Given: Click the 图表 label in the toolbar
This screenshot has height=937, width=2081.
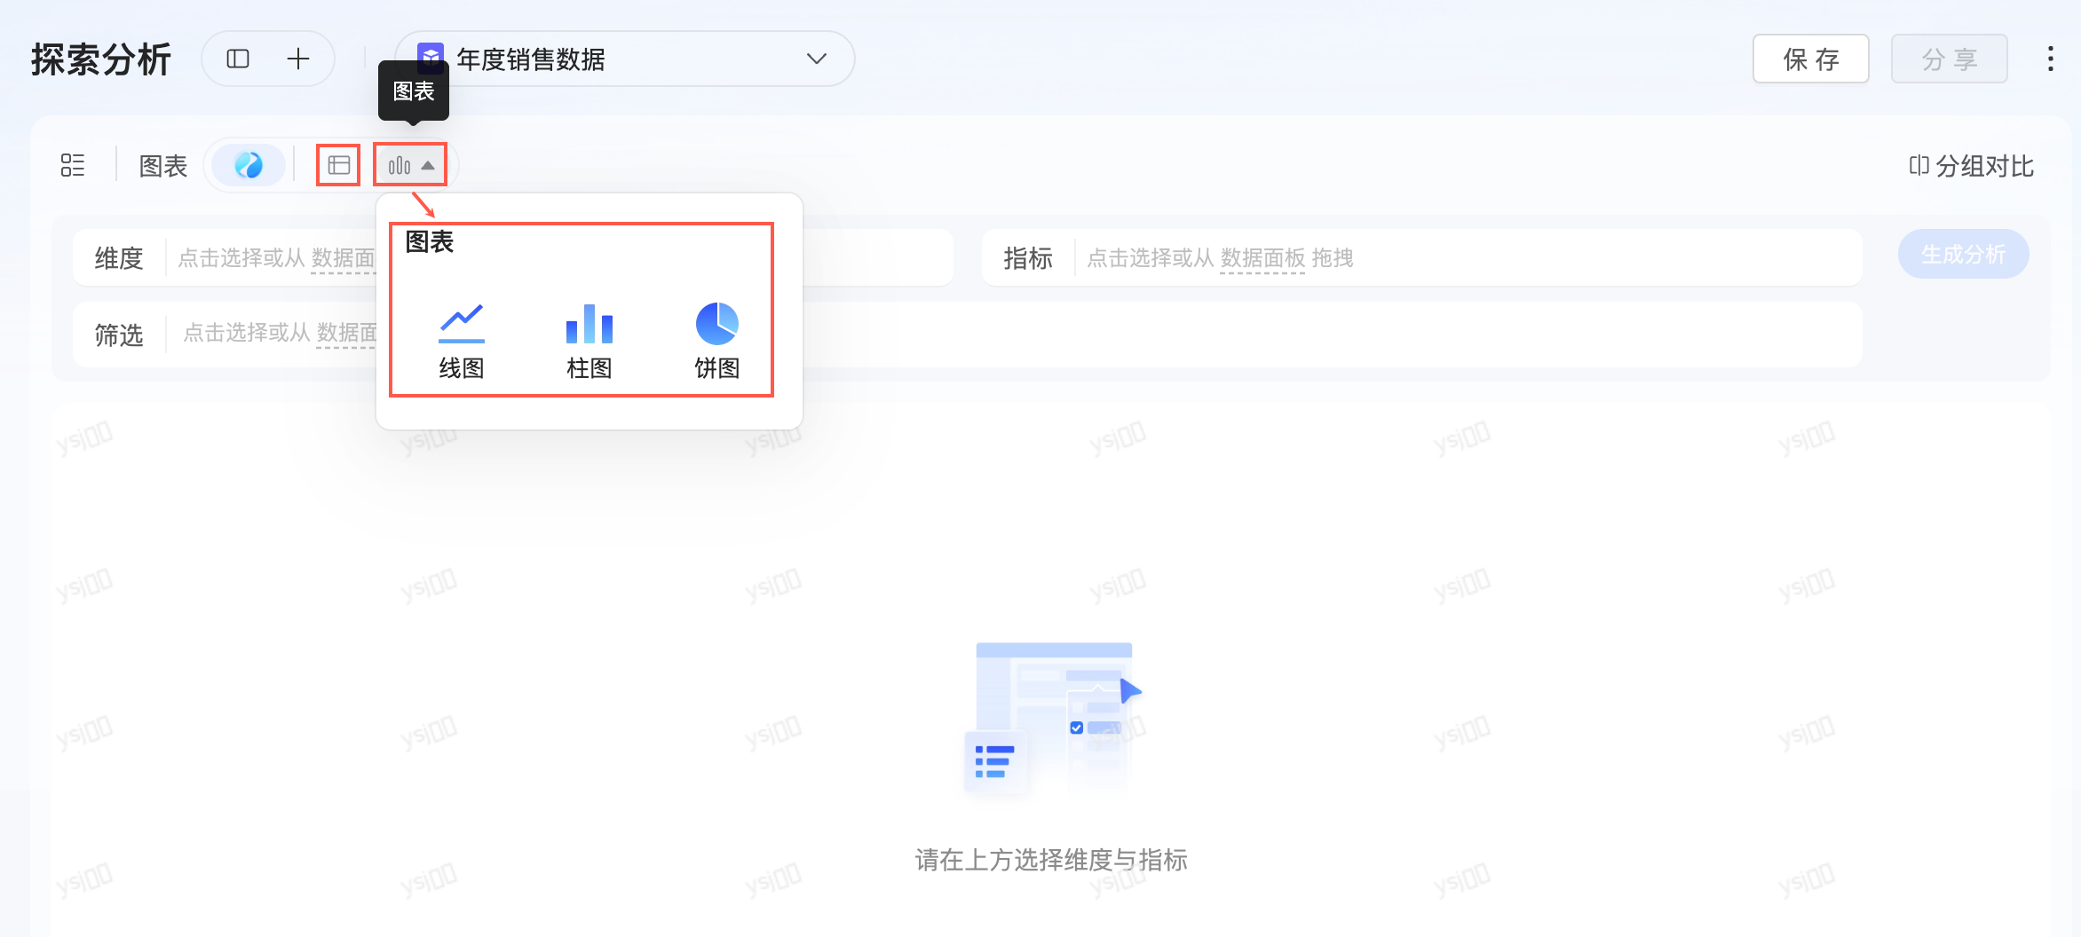Looking at the screenshot, I should tap(163, 166).
